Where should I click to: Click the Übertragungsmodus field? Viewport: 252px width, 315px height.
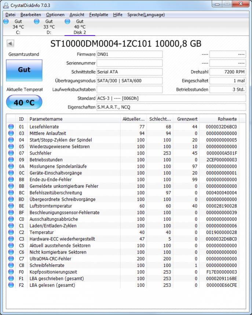pos(129,81)
